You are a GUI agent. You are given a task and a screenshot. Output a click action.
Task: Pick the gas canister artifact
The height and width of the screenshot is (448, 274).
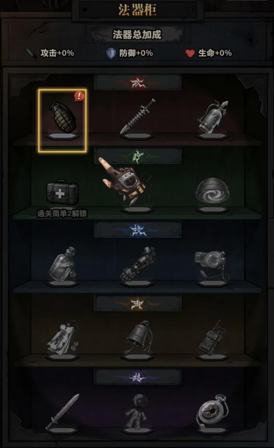pyautogui.click(x=213, y=117)
